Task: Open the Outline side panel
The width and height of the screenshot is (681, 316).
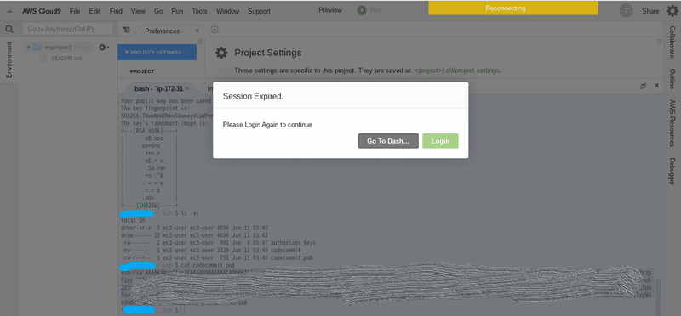Action: click(672, 79)
